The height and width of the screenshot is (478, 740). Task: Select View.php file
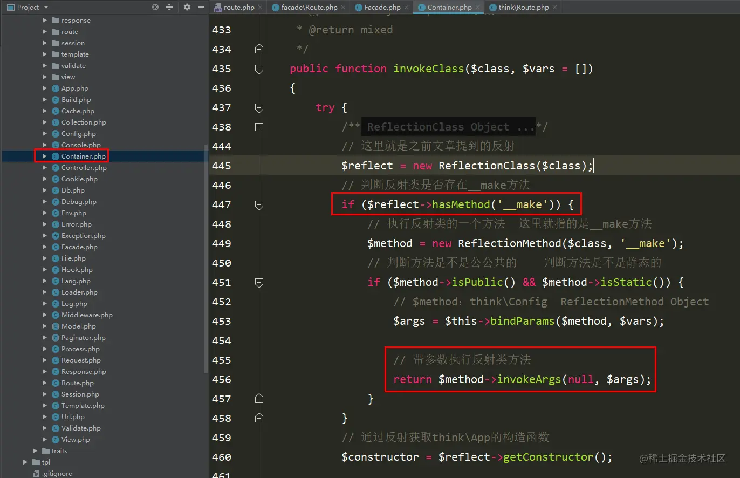tap(76, 440)
